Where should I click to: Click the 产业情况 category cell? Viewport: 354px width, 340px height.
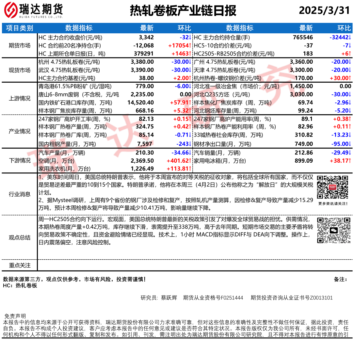[20, 131]
